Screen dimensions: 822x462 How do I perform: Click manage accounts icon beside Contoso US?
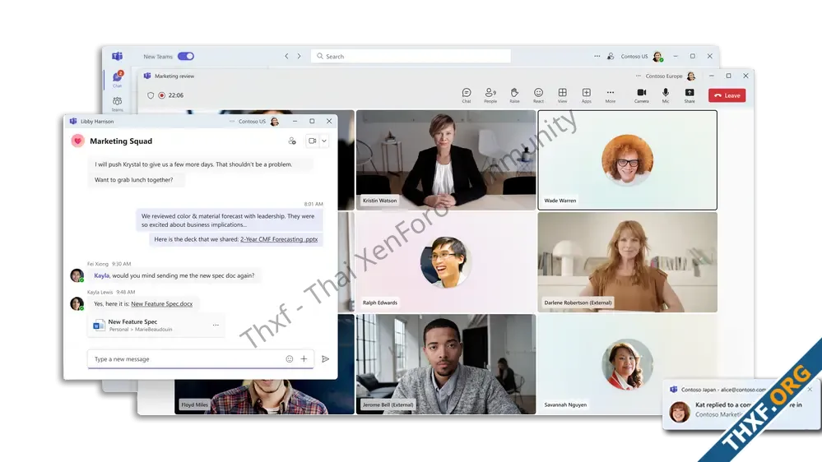[x=611, y=56]
